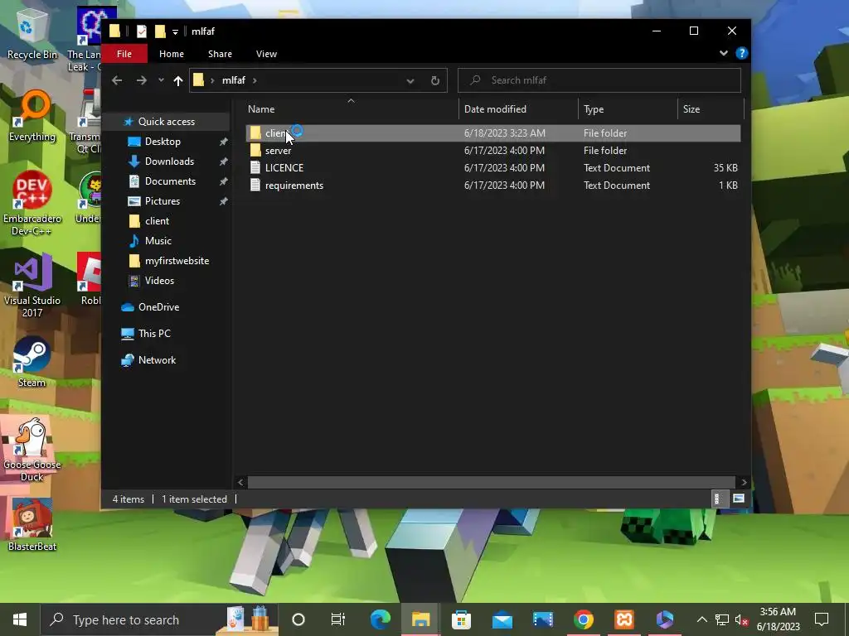Viewport: 849px width, 636px height.
Task: Select the LICENCE text document
Action: [492, 167]
